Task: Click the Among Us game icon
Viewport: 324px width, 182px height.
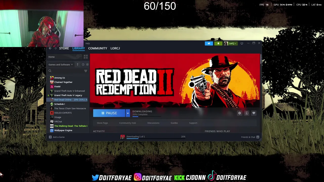Action: pos(52,78)
